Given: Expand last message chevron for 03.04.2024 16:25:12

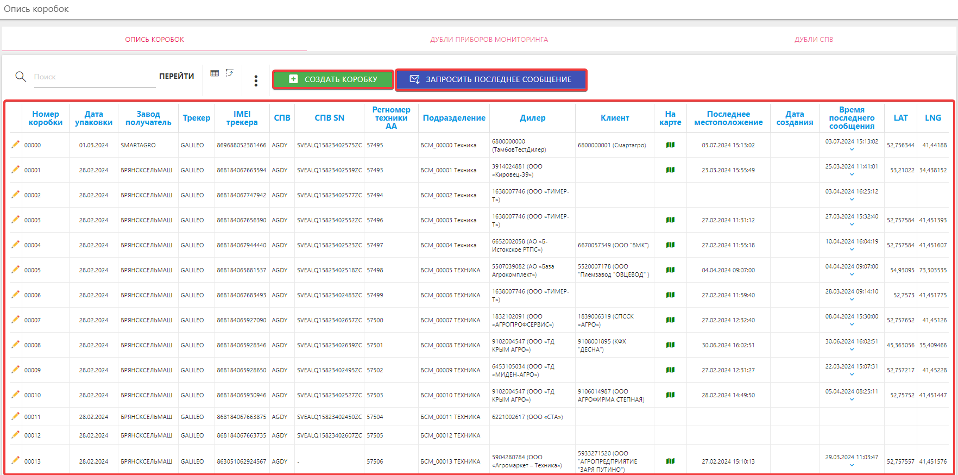Looking at the screenshot, I should [852, 199].
